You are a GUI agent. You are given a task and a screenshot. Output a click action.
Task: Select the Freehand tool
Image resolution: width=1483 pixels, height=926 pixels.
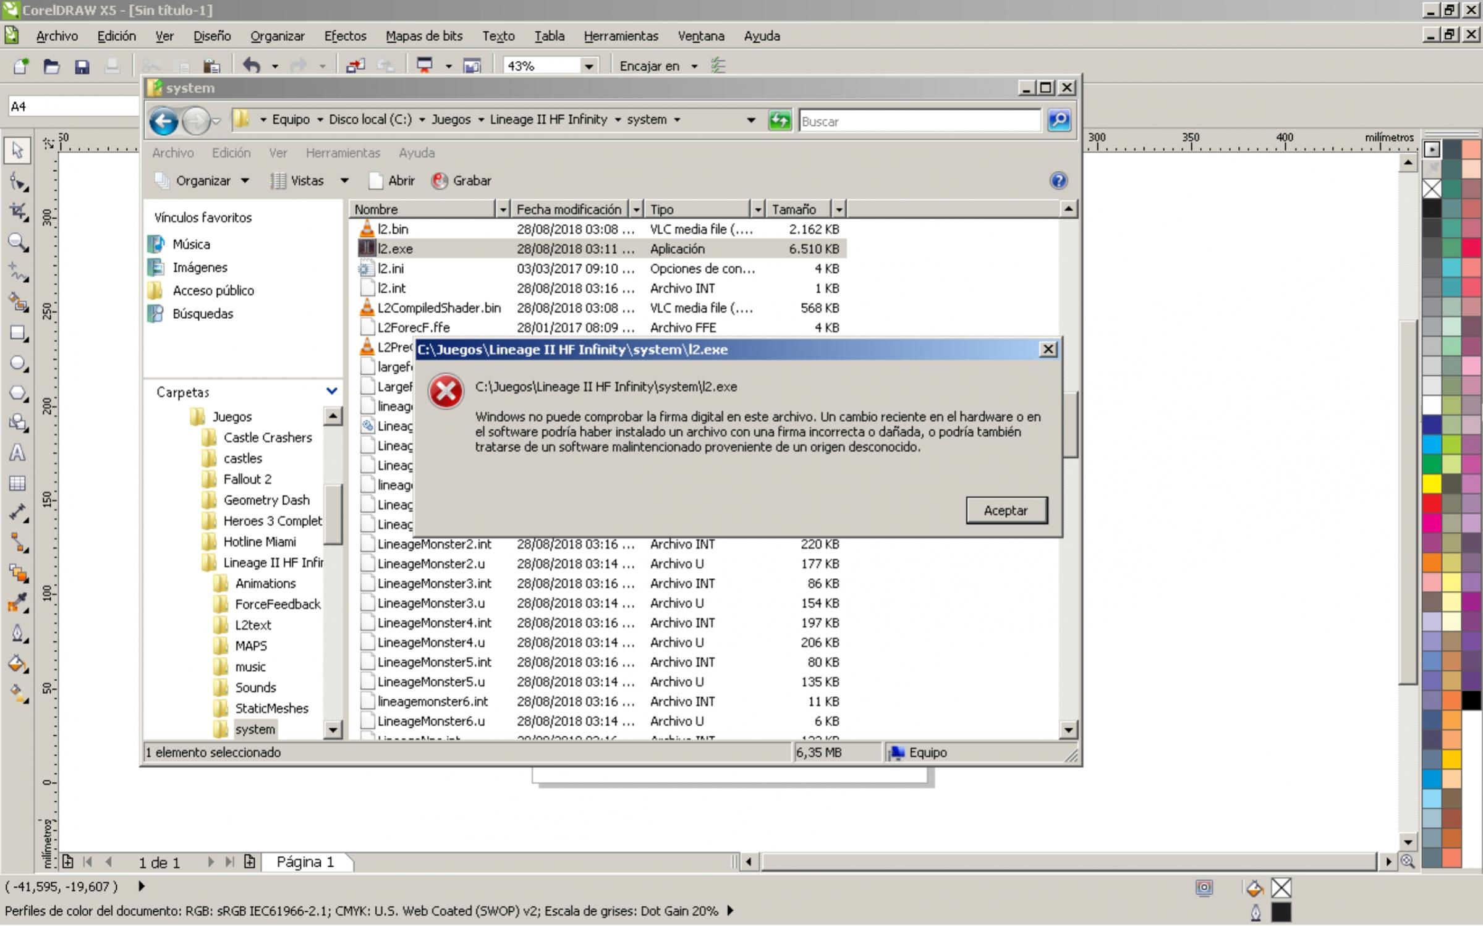click(x=17, y=272)
